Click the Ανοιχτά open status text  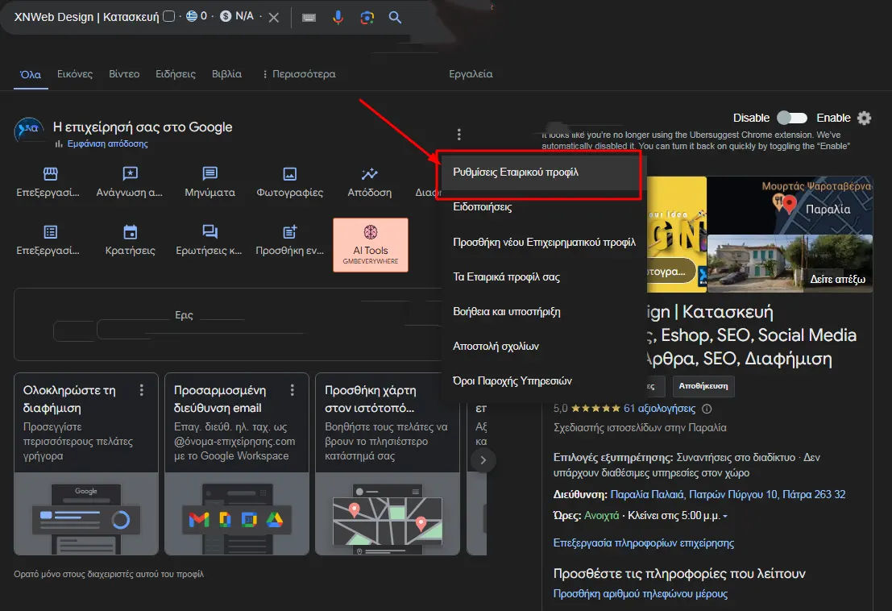click(601, 515)
